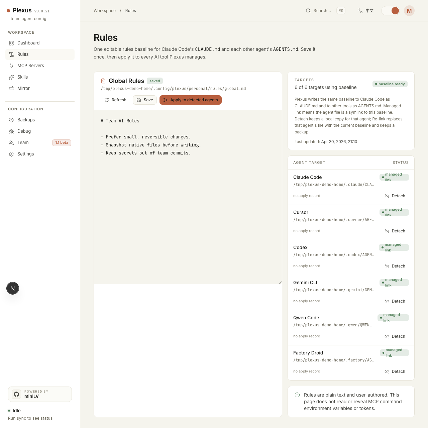
Task: Click Workspace breadcrumb link
Action: [x=105, y=11]
